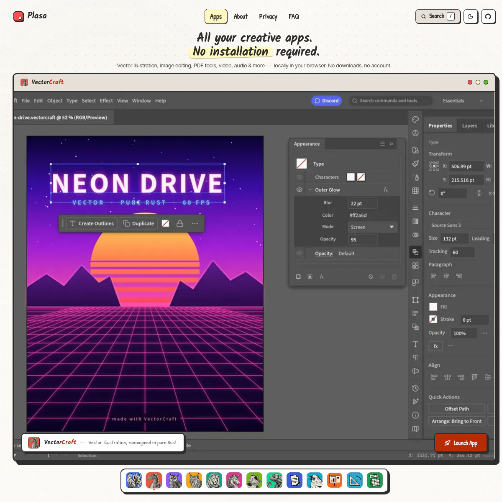The height and width of the screenshot is (502, 502).
Task: Toggle Opacity Default row visibility eye
Action: (300, 253)
